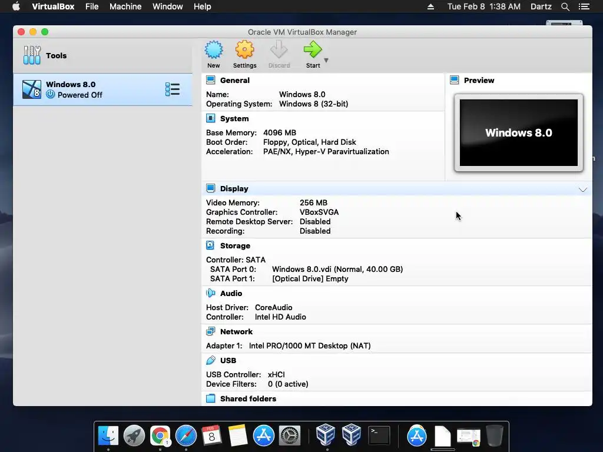Collapse the Display section chevron
Screen dimensions: 603x452
coord(582,190)
